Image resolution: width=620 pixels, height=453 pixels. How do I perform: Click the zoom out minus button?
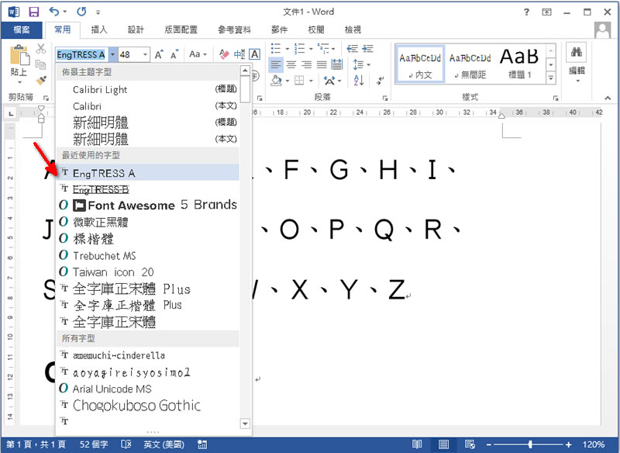click(x=489, y=444)
